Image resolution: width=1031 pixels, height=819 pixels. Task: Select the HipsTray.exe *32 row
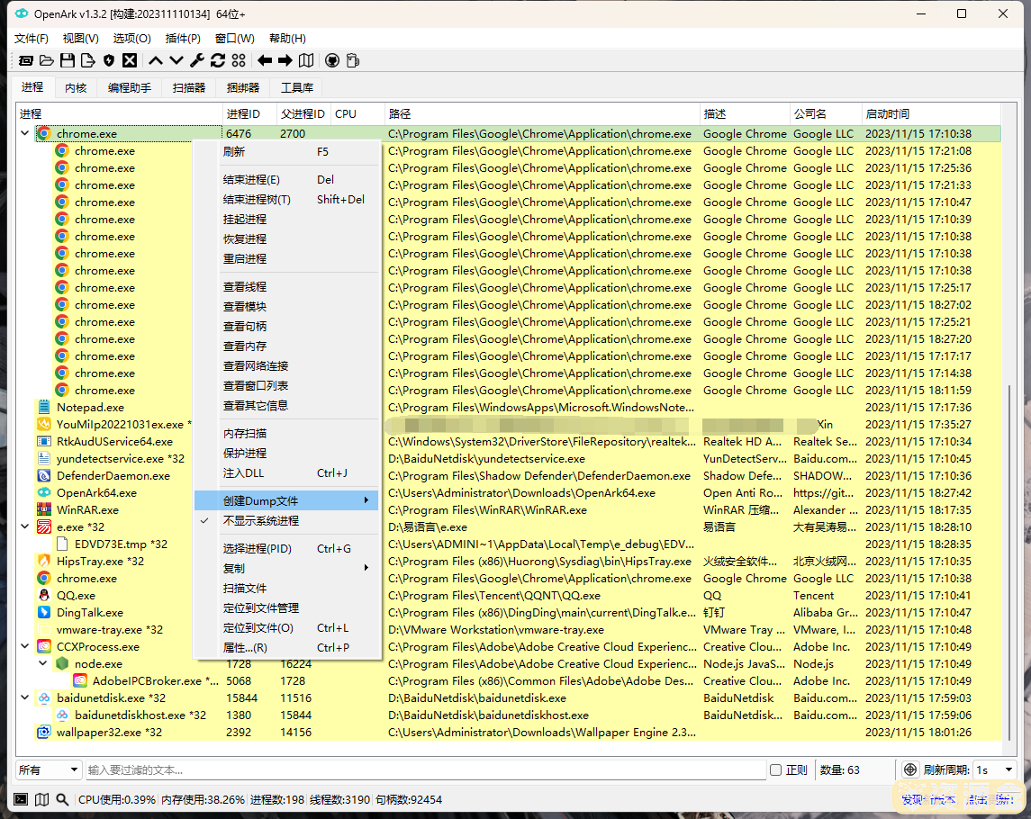[x=508, y=562]
